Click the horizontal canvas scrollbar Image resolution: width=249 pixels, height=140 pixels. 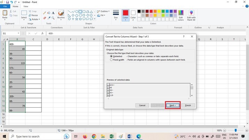pos(120,126)
